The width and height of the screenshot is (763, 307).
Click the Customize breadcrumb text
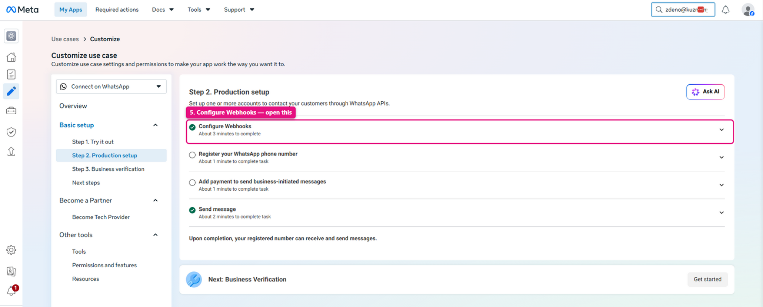click(105, 39)
